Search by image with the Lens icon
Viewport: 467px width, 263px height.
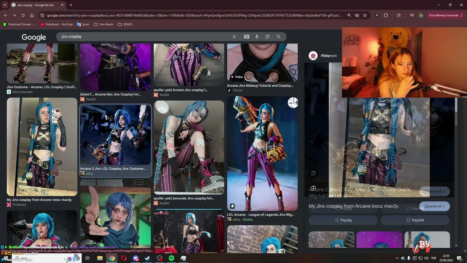click(267, 37)
